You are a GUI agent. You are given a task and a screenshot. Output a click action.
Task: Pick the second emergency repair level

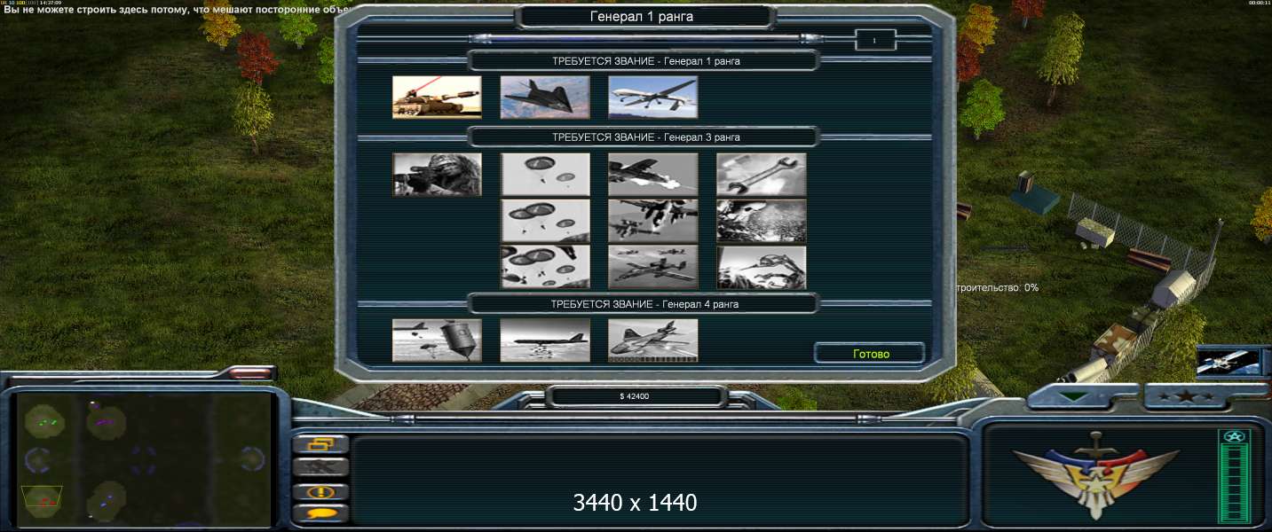(x=762, y=221)
